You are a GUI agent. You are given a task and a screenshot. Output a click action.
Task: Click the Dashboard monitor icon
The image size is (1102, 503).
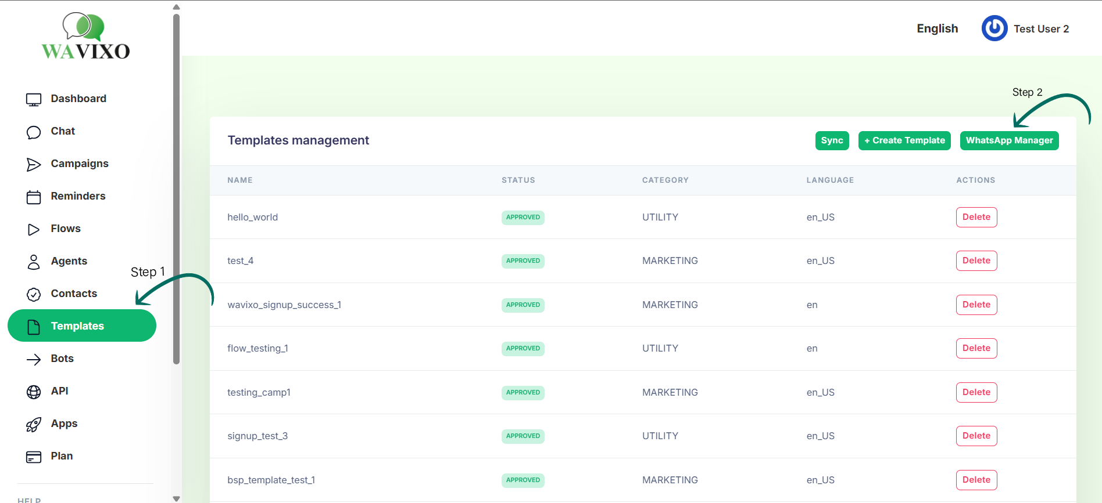(x=34, y=99)
